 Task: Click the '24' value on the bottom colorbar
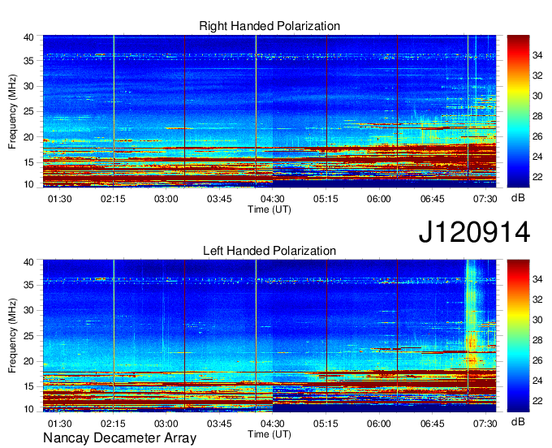(x=537, y=381)
